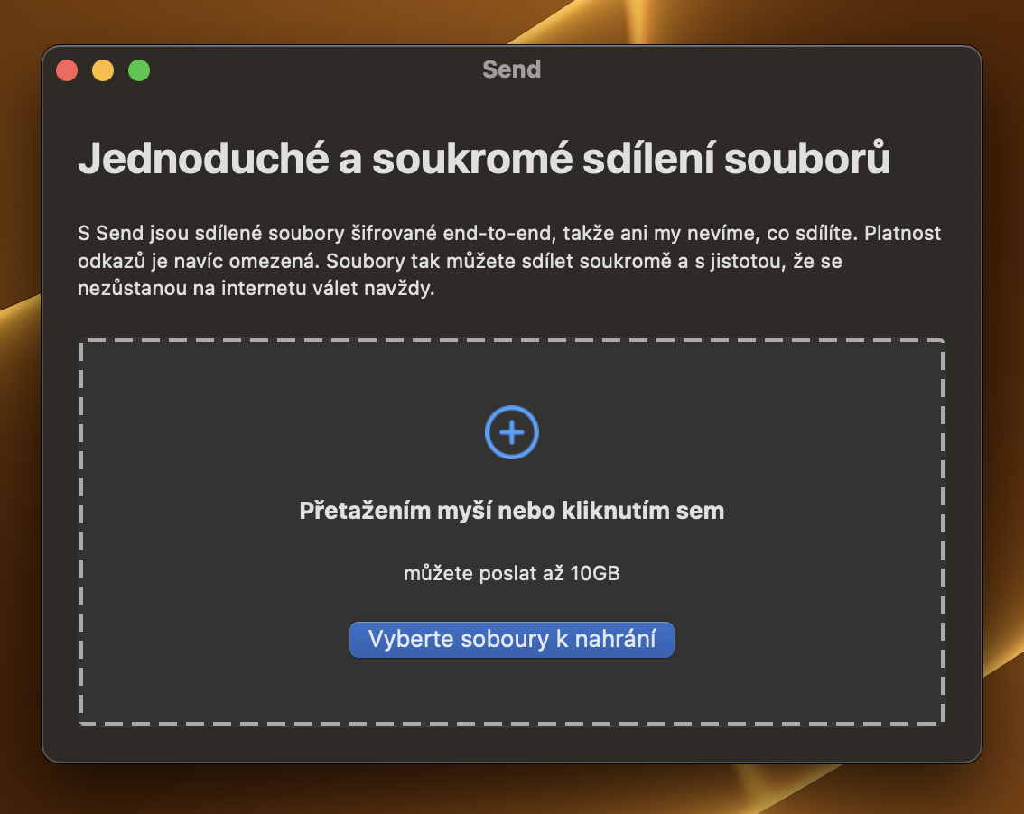Click the phrase nezůstanou na internetu válet navždy

(256, 288)
